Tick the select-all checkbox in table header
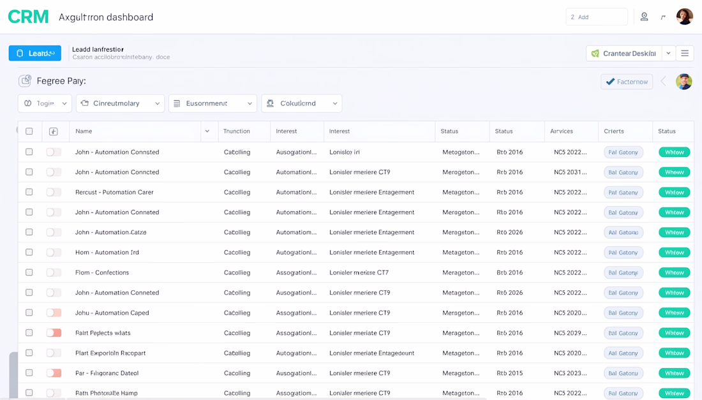 [x=29, y=131]
